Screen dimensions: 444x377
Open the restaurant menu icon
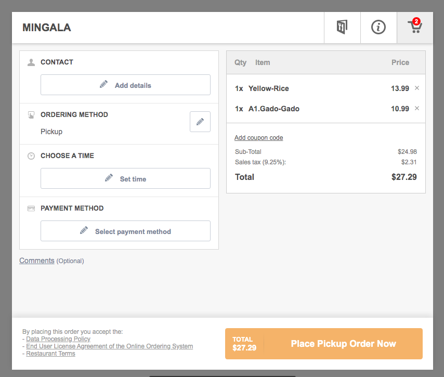click(342, 28)
